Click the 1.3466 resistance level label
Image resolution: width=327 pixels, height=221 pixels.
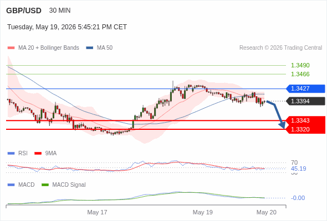(x=300, y=74)
